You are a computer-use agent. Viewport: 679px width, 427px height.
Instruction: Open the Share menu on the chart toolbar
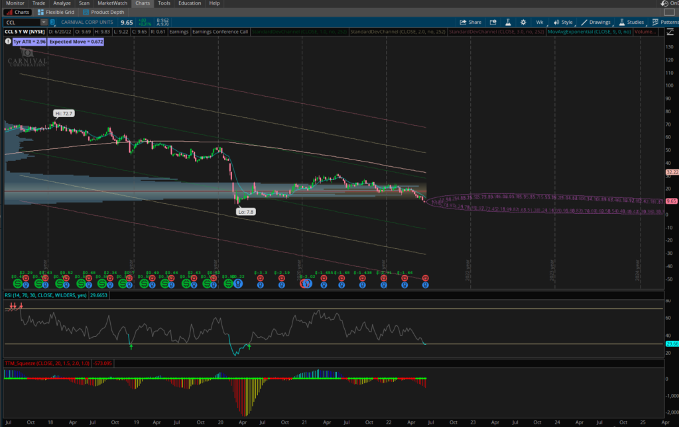[x=473, y=22]
